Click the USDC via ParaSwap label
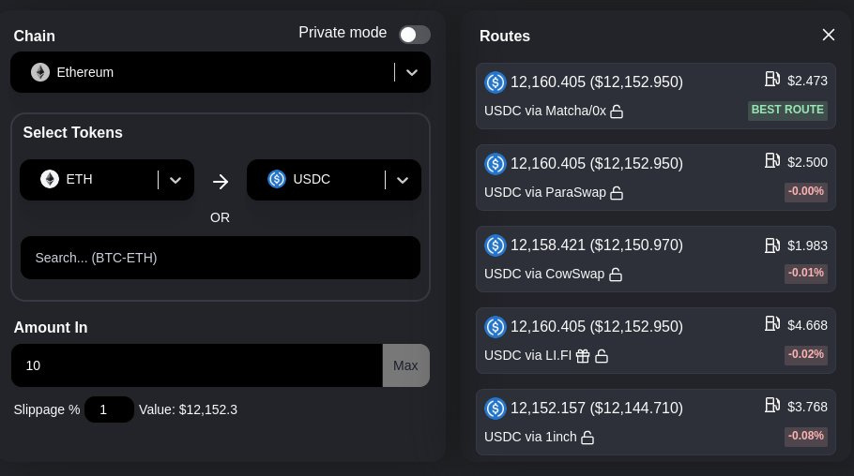 pyautogui.click(x=544, y=193)
